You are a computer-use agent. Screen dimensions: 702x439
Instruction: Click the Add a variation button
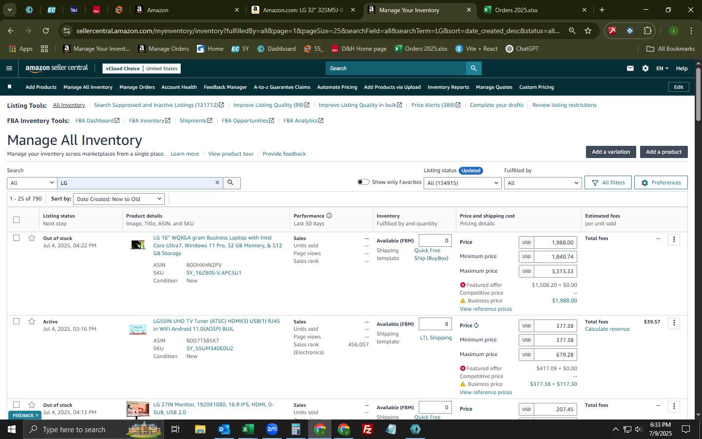(611, 152)
